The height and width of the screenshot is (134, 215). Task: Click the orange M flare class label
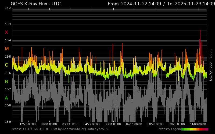coord(6,49)
